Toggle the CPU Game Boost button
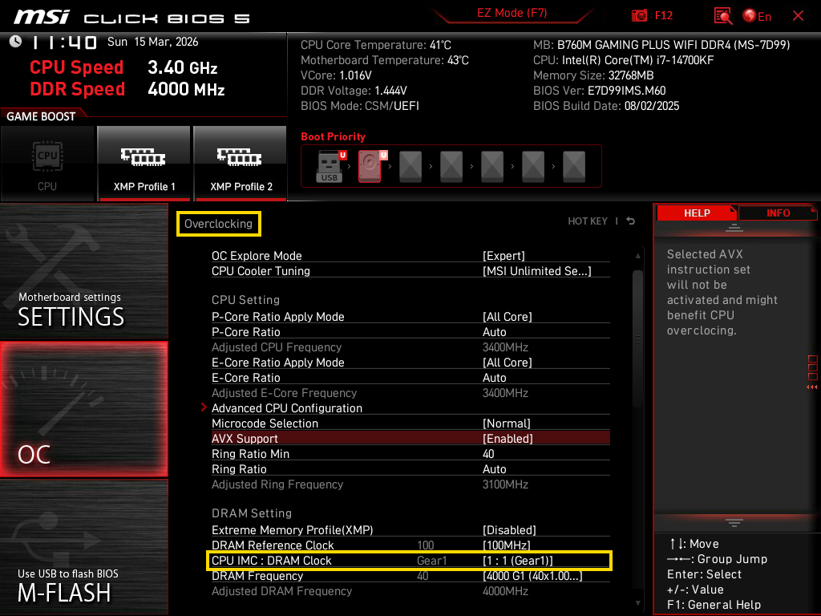Image resolution: width=821 pixels, height=616 pixels. point(47,164)
